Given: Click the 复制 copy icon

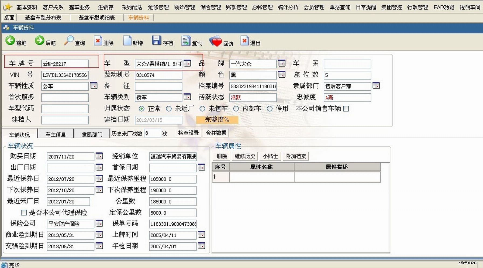Looking at the screenshot, I should (186, 41).
